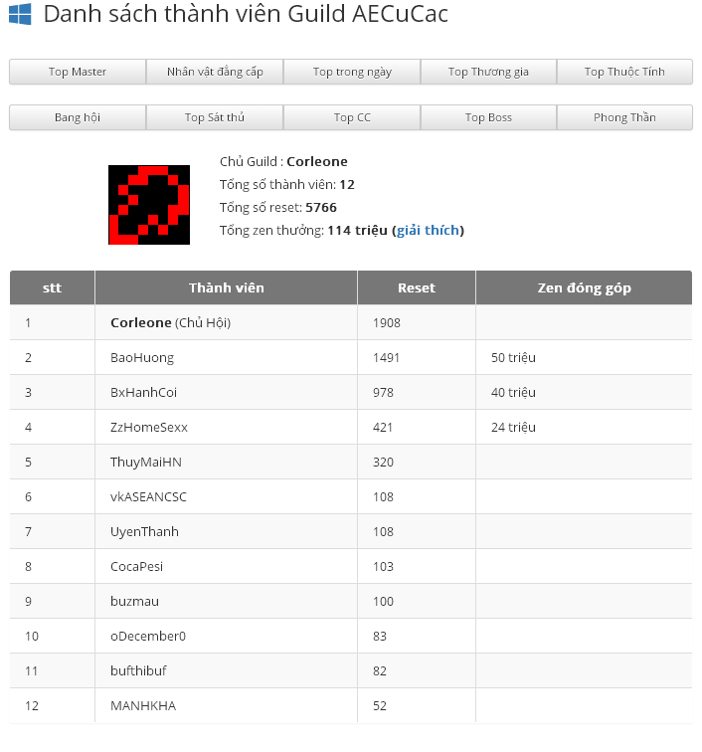This screenshot has height=752, width=702.
Task: Open the Top Sát thủ tab
Action: 215,117
